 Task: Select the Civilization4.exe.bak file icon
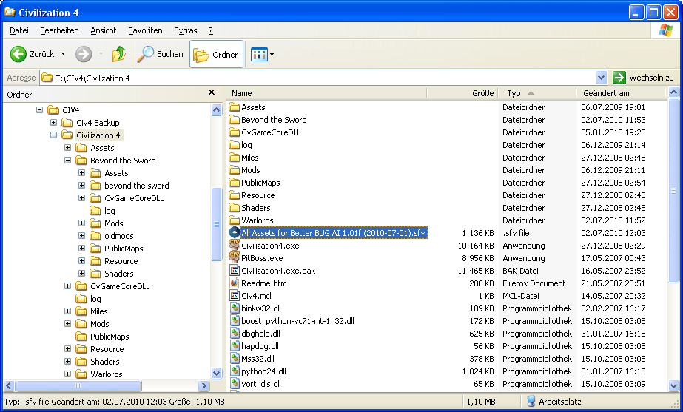click(x=235, y=271)
